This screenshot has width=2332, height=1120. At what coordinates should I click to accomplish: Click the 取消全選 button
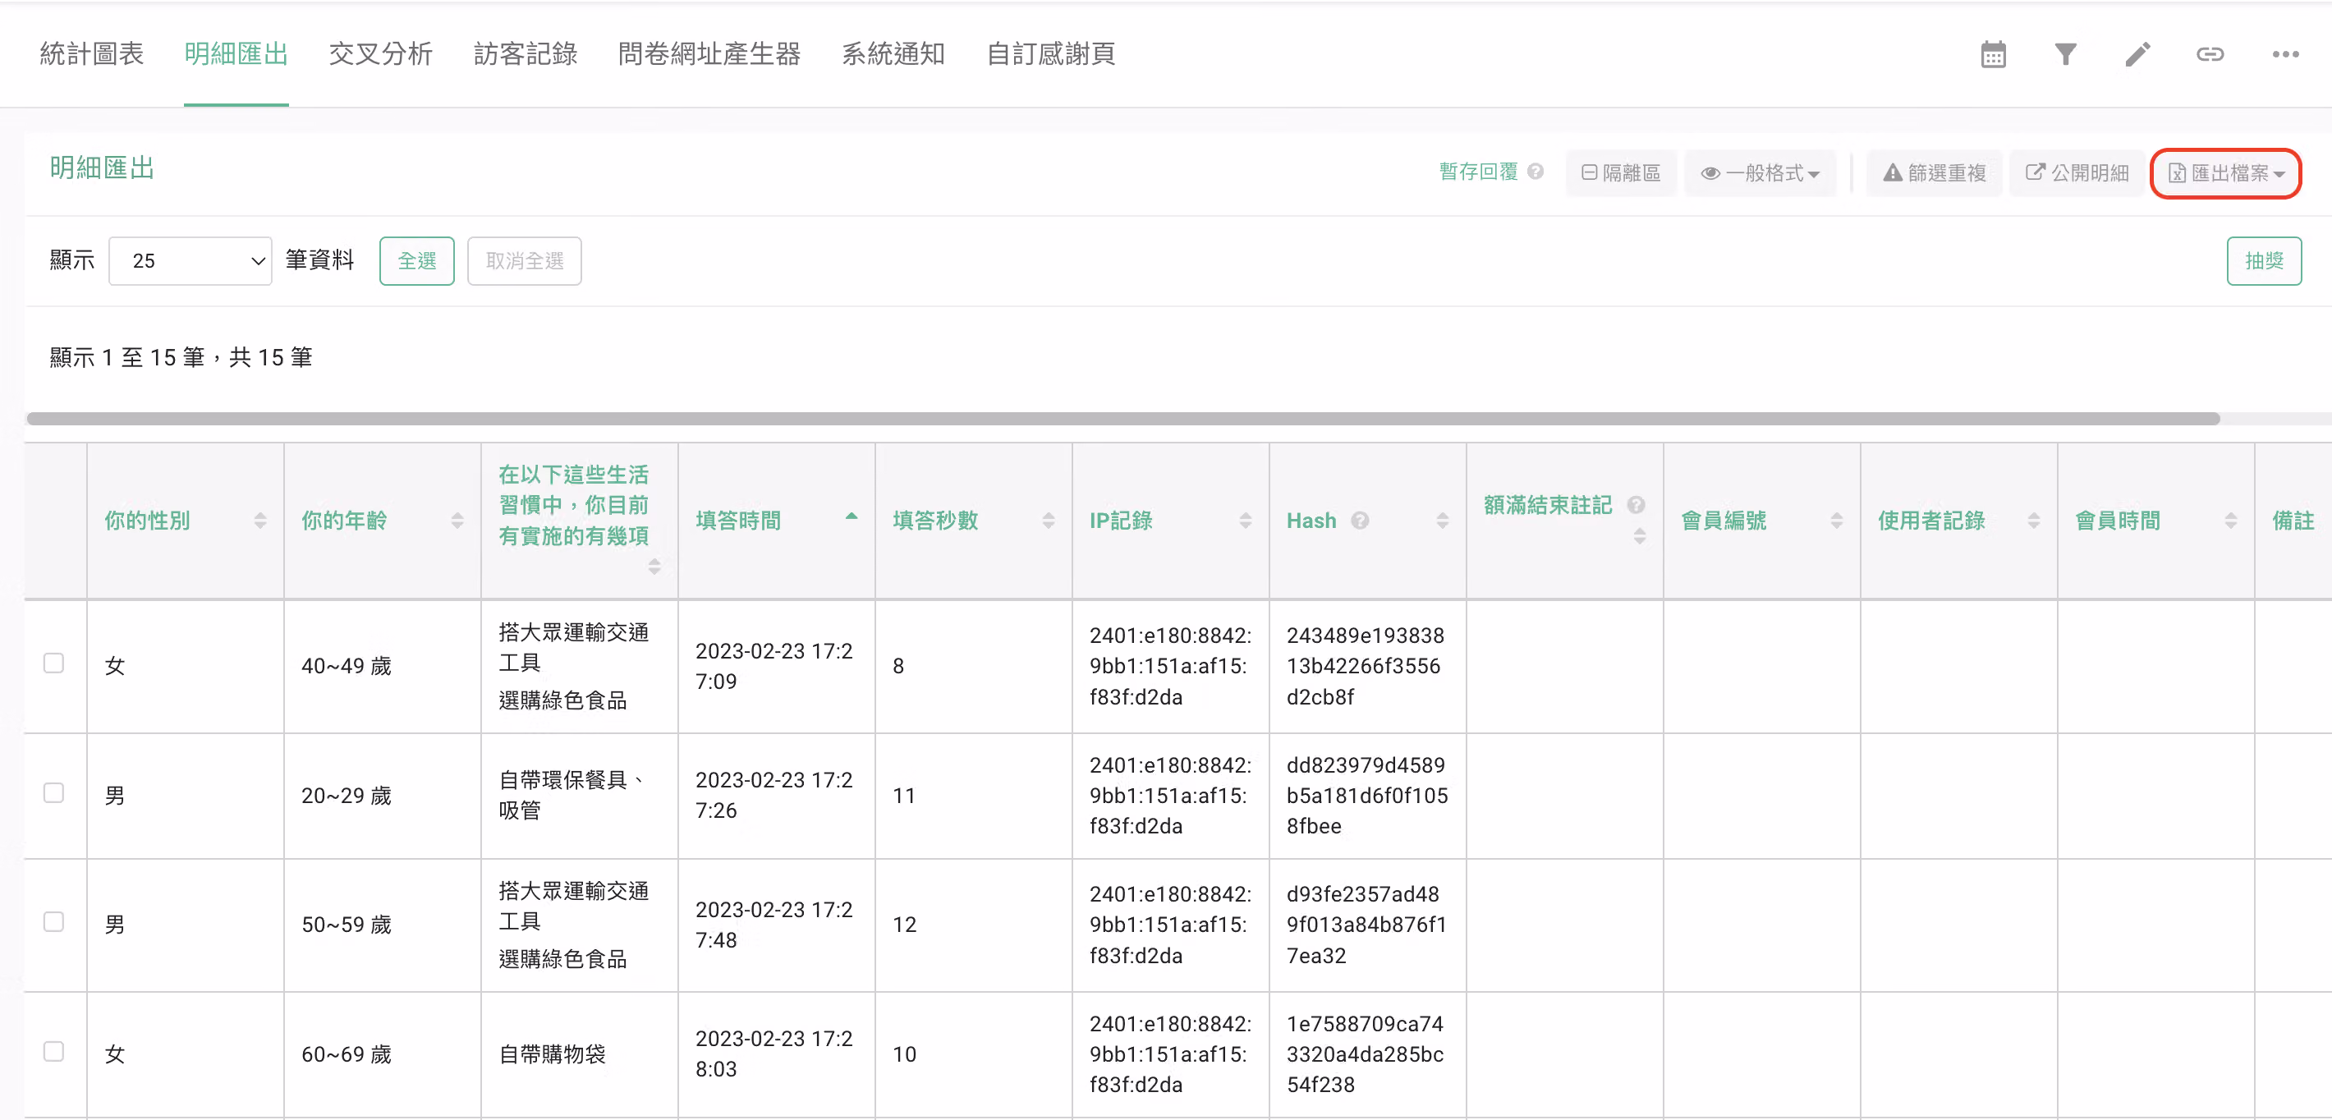tap(524, 261)
